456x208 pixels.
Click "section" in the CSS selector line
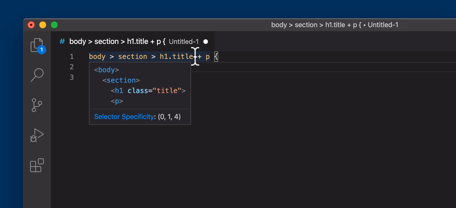click(133, 57)
